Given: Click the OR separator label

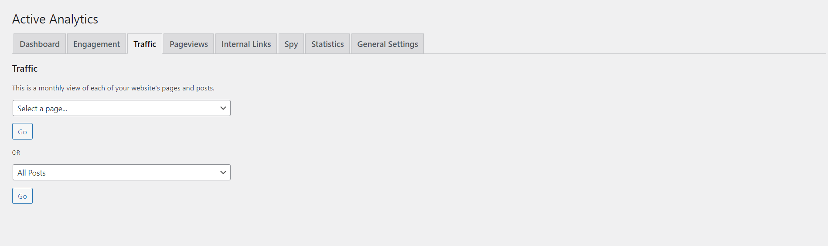Looking at the screenshot, I should 16,153.
